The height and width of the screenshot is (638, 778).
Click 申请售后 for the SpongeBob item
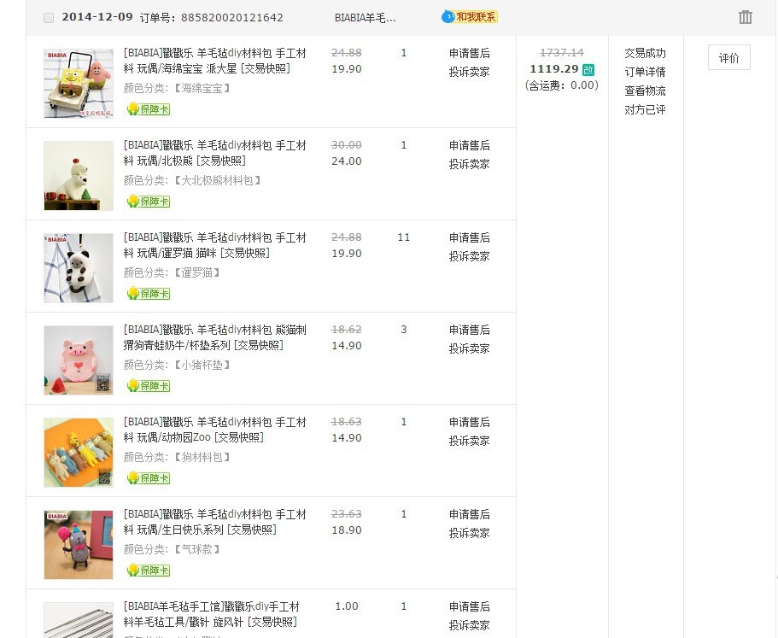pyautogui.click(x=470, y=53)
